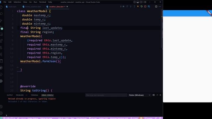212x119 pixels.
Task: Split the editor to the right
Action: (156, 7)
